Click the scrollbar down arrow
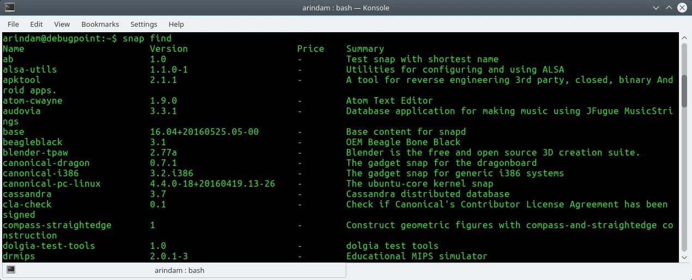The height and width of the screenshot is (280, 692). [x=684, y=257]
